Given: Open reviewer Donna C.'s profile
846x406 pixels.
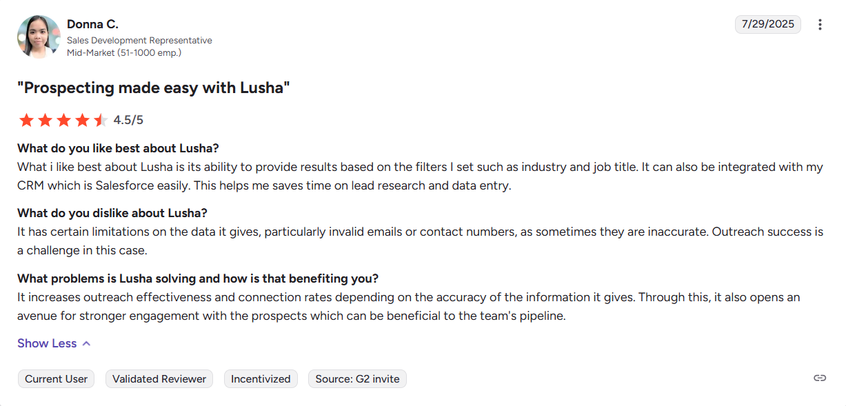Looking at the screenshot, I should click(x=92, y=23).
